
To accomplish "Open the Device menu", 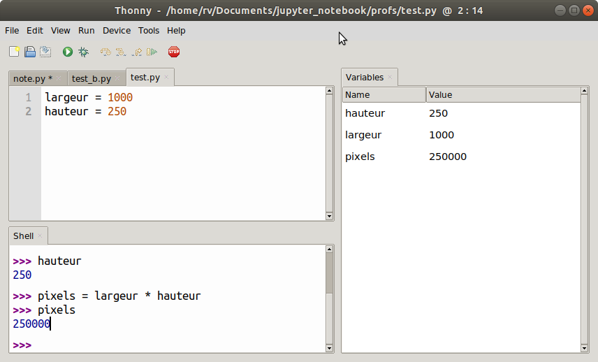I will [117, 31].
